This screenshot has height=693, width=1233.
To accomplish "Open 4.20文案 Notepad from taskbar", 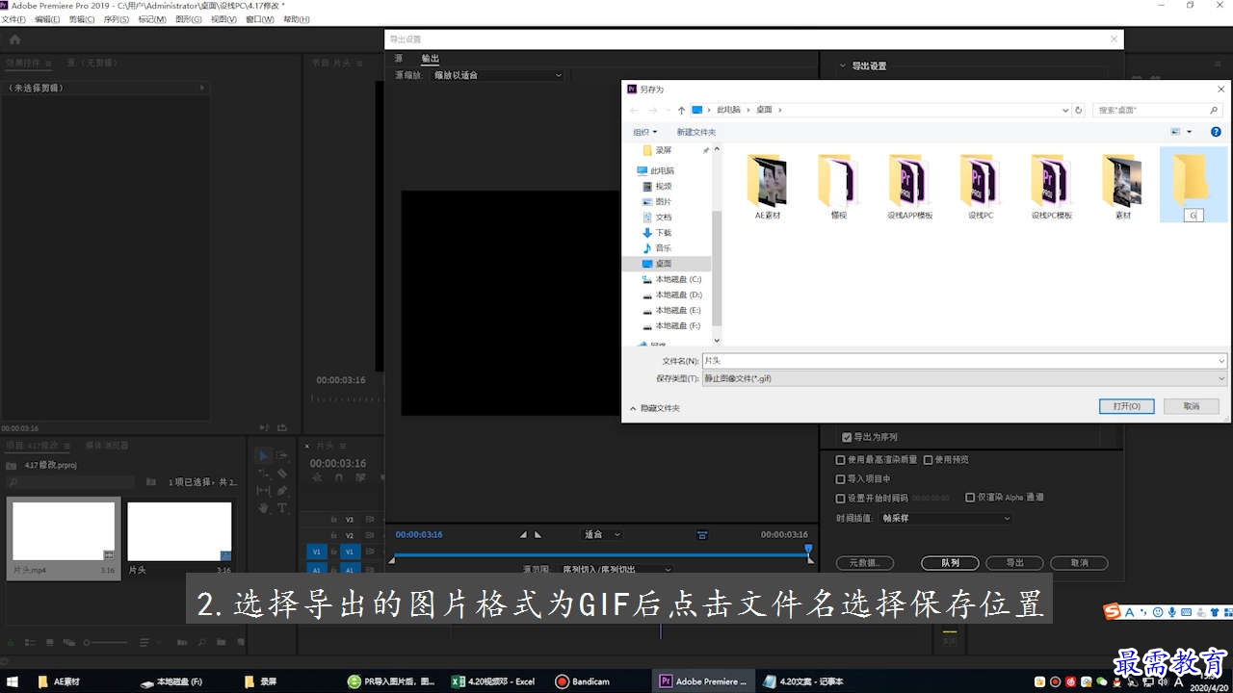I will coord(801,681).
